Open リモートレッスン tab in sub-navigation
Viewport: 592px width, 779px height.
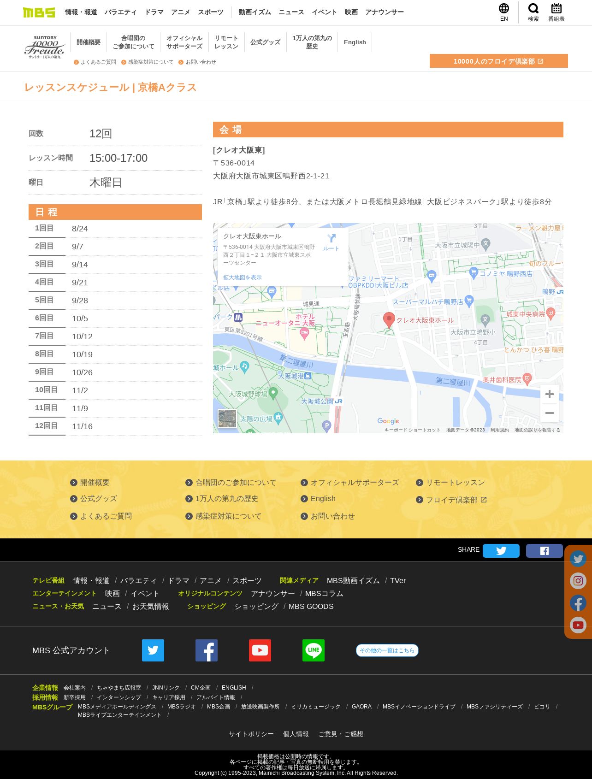pyautogui.click(x=226, y=42)
